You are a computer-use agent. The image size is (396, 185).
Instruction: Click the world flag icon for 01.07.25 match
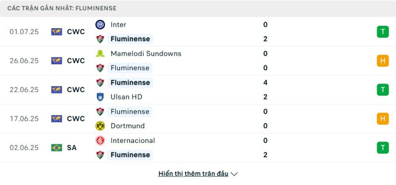pyautogui.click(x=56, y=32)
